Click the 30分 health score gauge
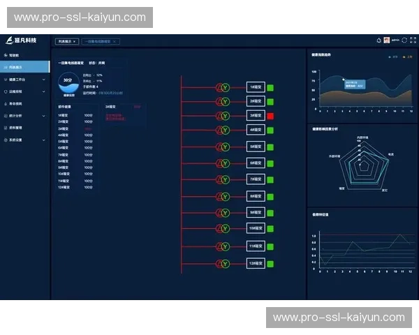This screenshot has height=335, width=419. point(68,83)
